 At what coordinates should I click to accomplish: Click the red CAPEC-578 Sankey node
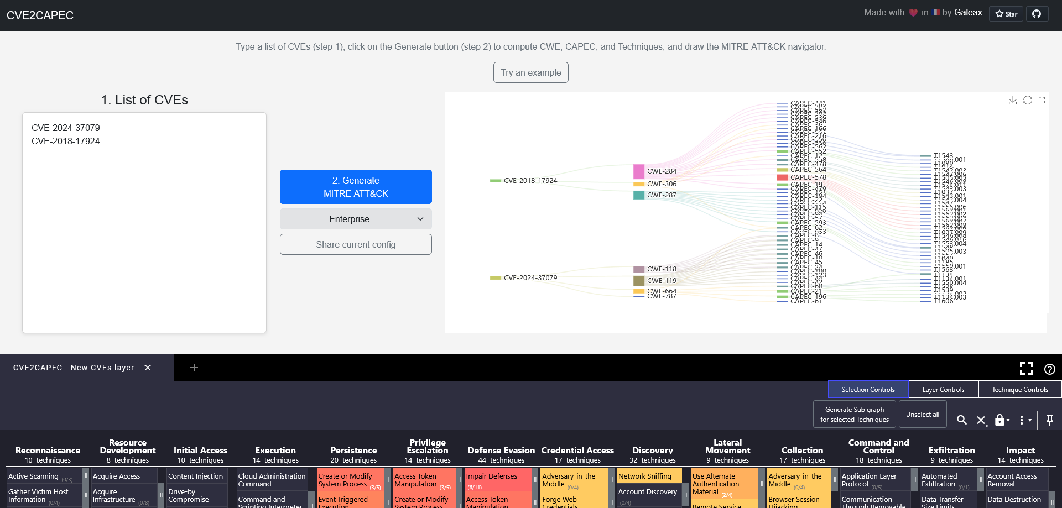click(x=782, y=177)
